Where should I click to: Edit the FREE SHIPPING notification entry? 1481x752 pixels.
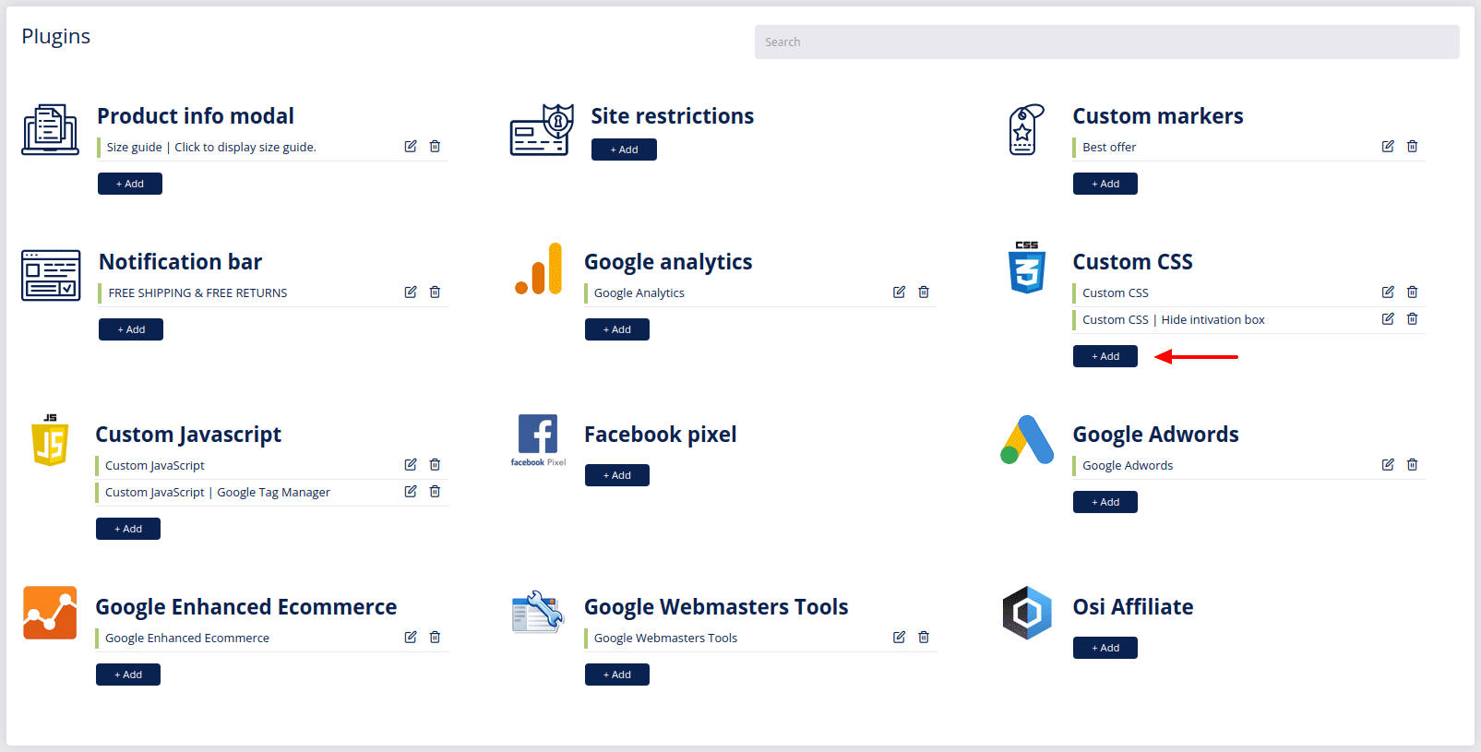point(411,292)
